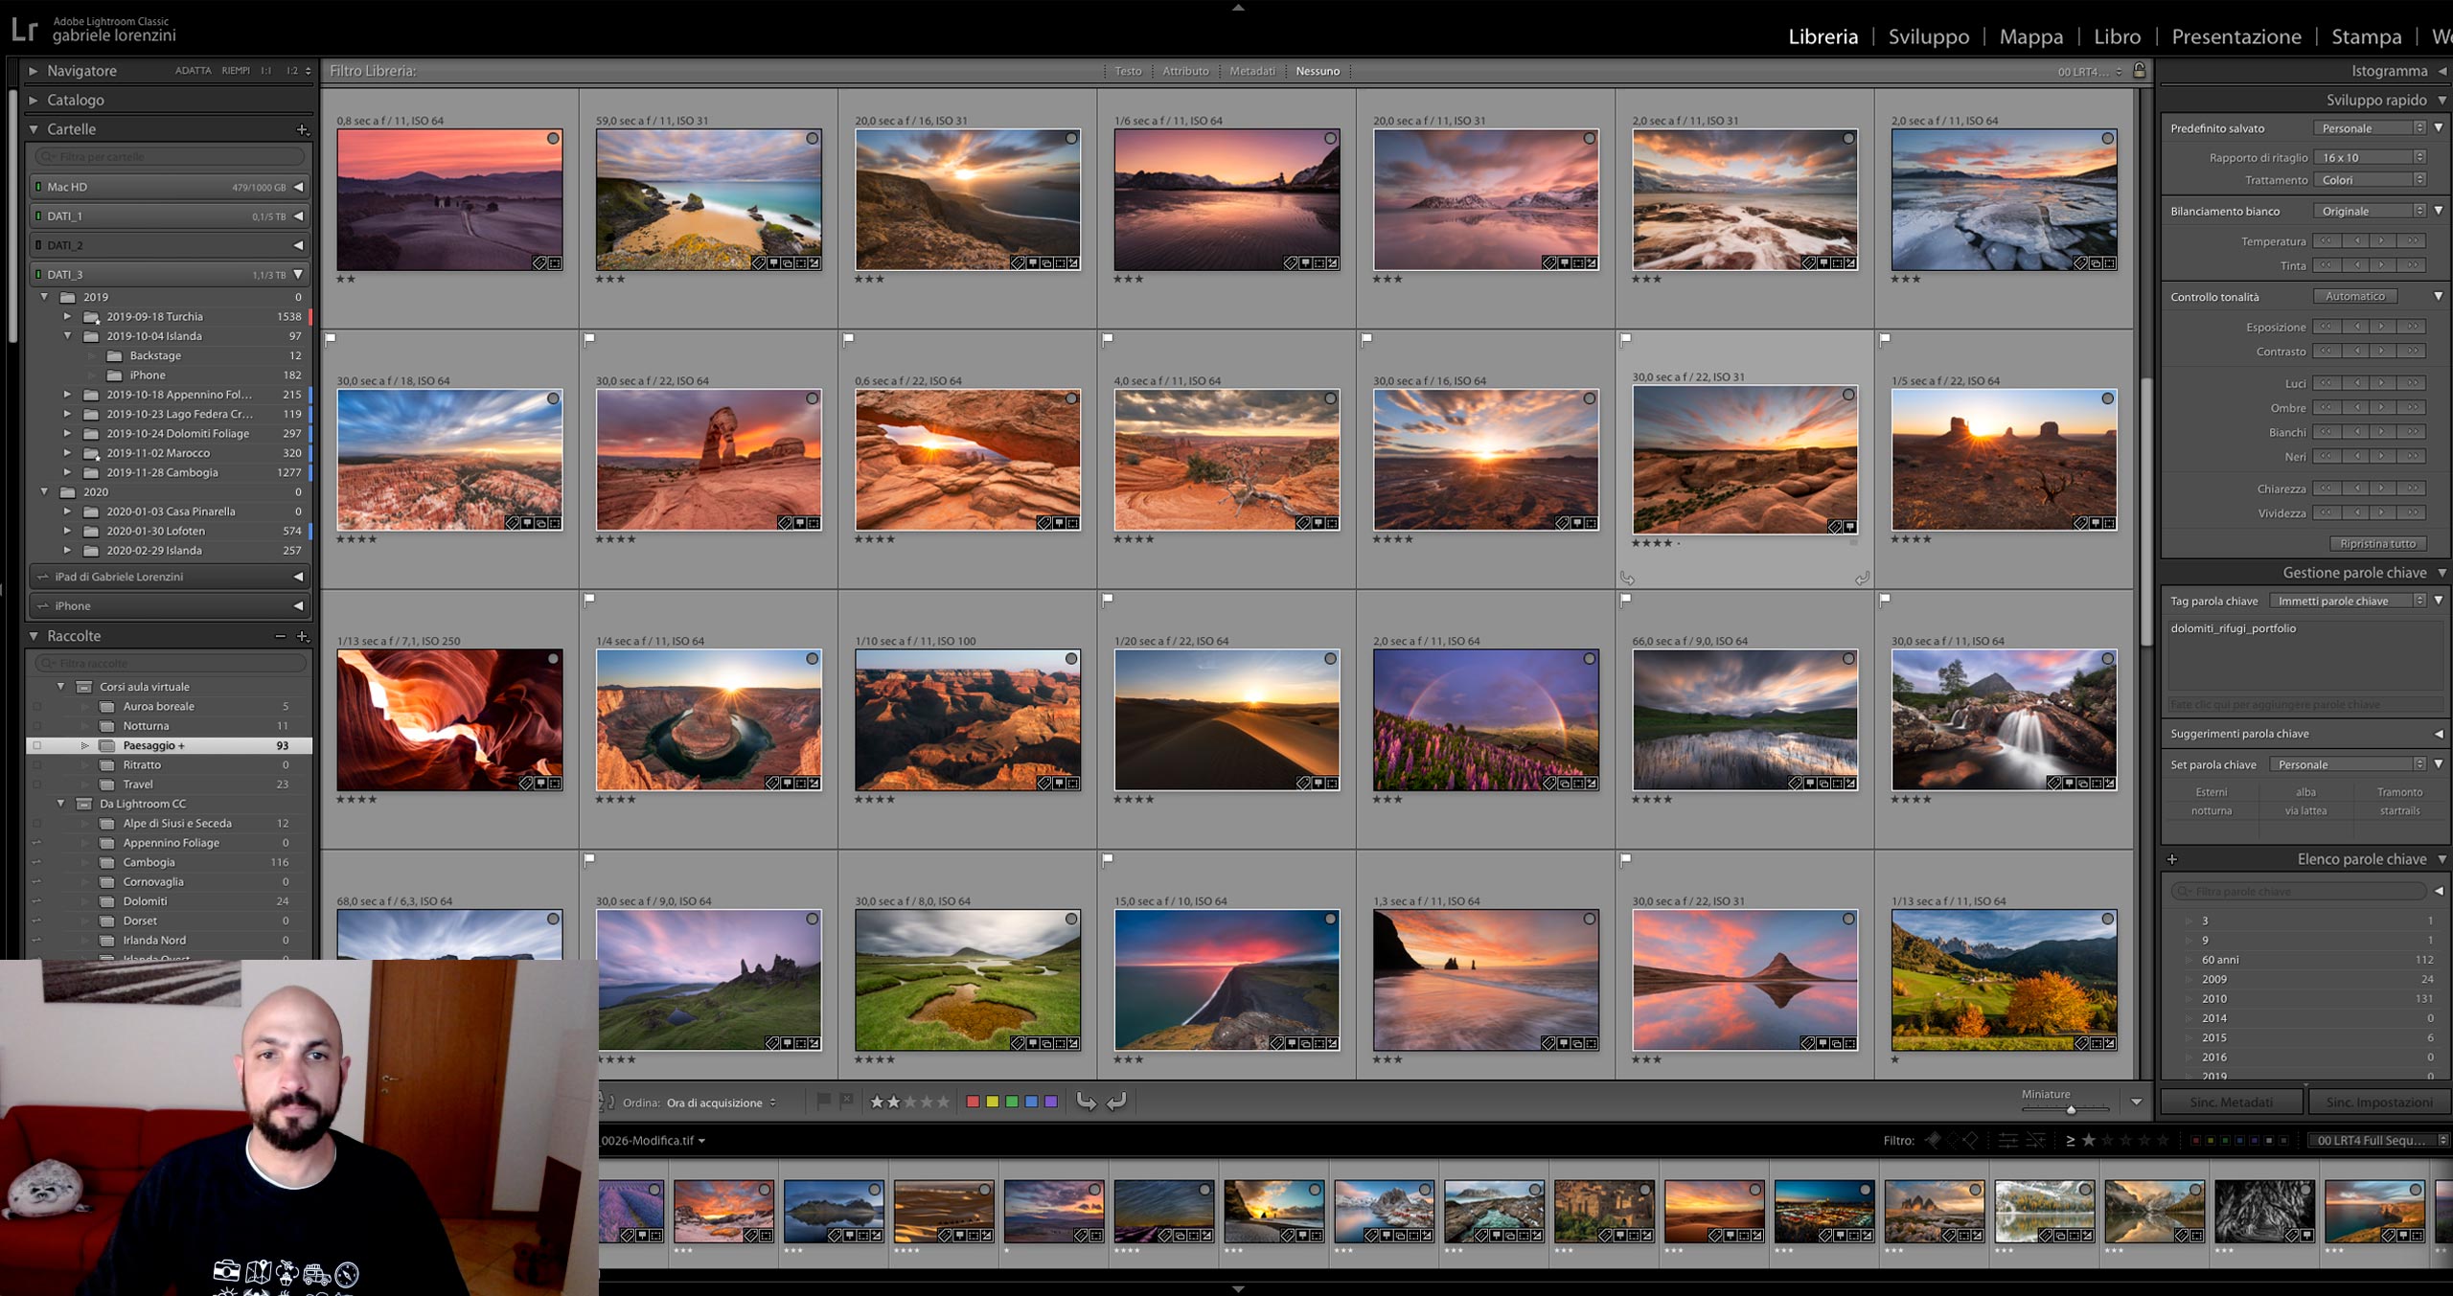Add Antelope Canyon photo to quick collection
The image size is (2453, 1296).
[553, 659]
